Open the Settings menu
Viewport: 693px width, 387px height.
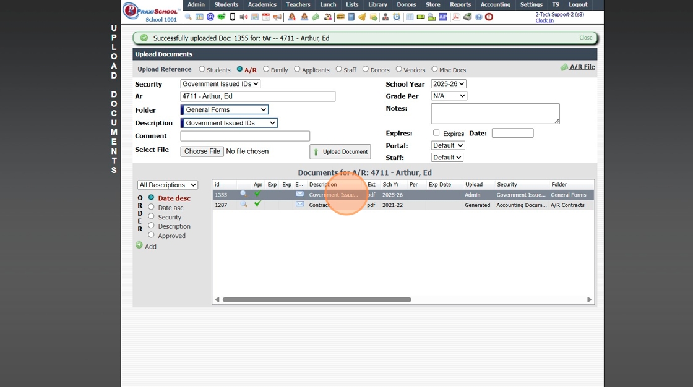532,4
